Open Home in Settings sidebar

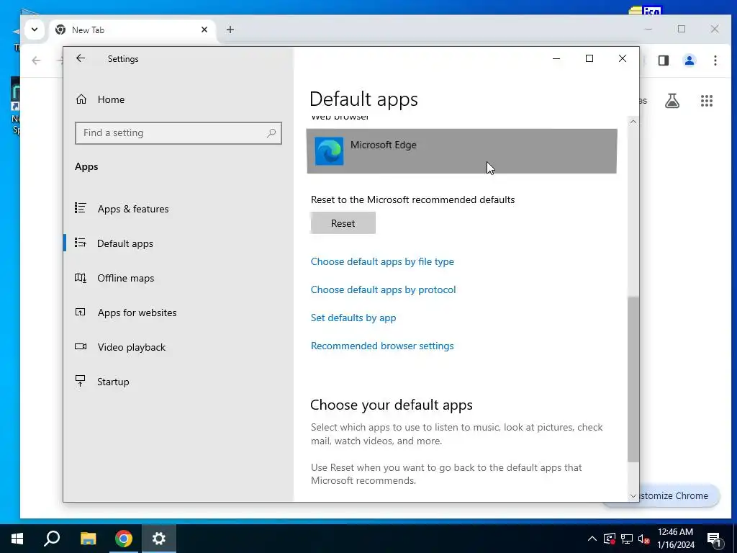[111, 99]
